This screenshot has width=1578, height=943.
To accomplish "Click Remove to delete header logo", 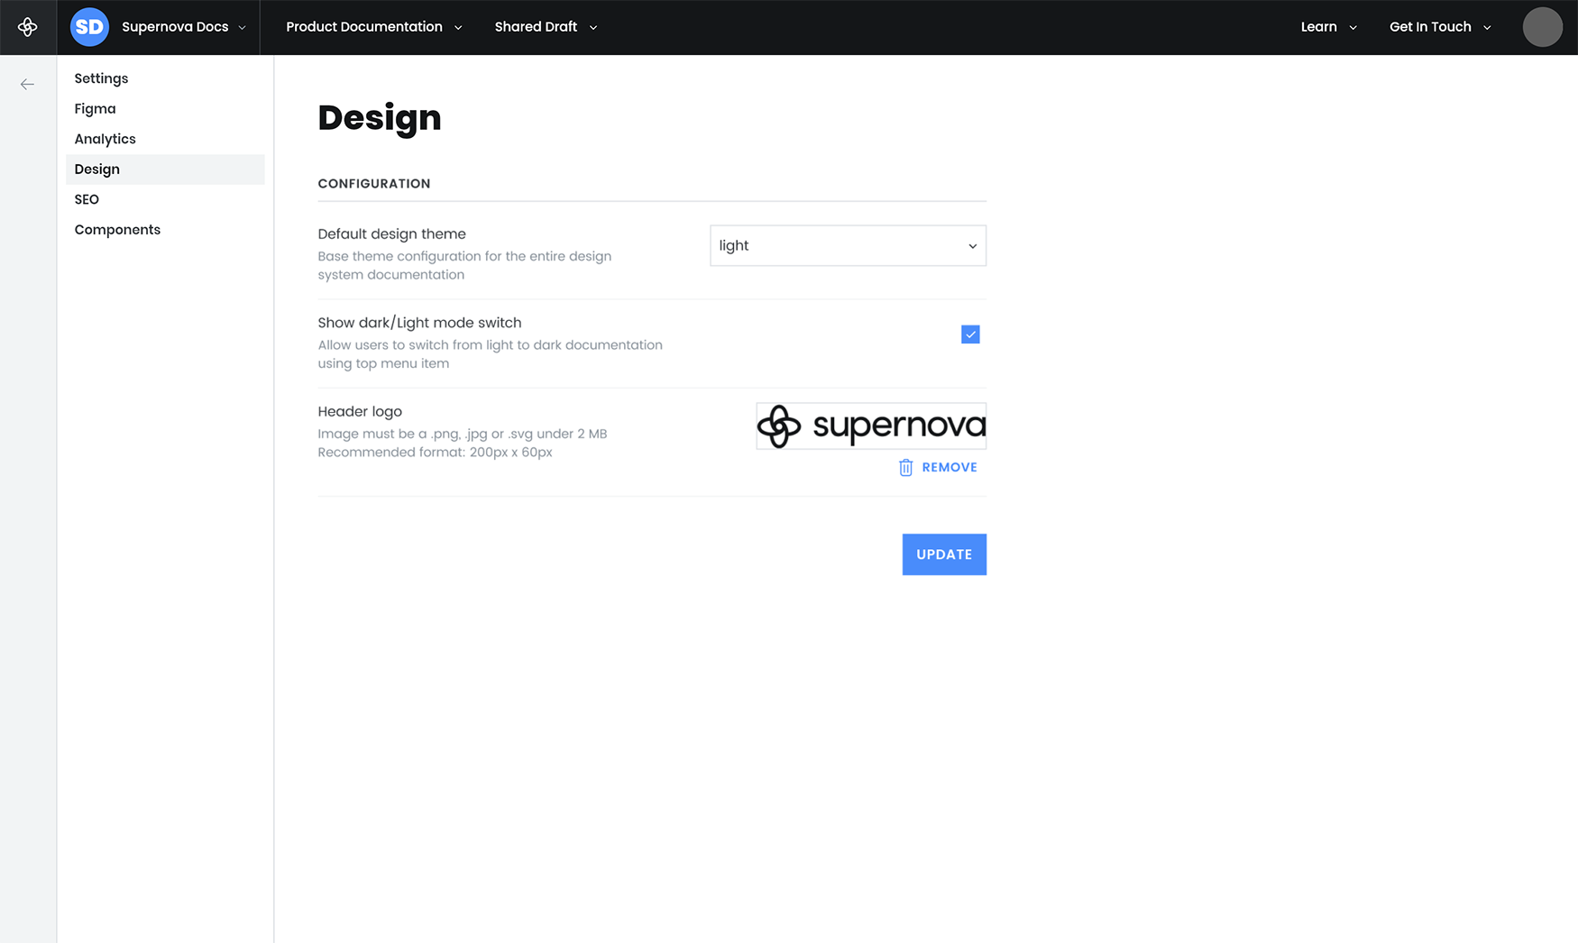I will (x=950, y=467).
